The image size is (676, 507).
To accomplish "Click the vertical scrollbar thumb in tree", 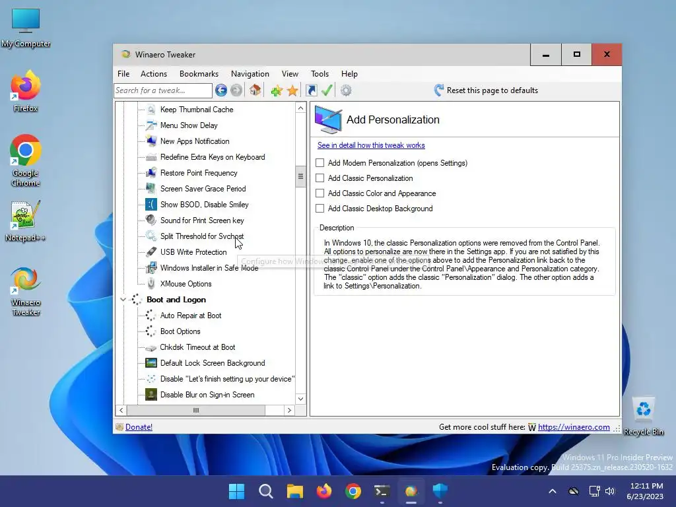I will 300,176.
